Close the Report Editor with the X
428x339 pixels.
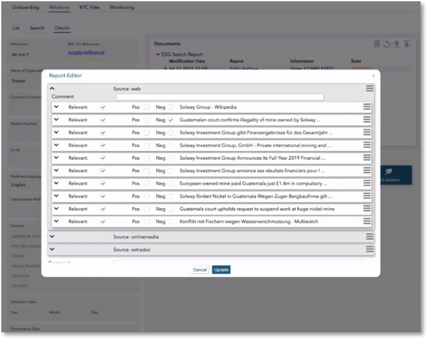coord(373,76)
